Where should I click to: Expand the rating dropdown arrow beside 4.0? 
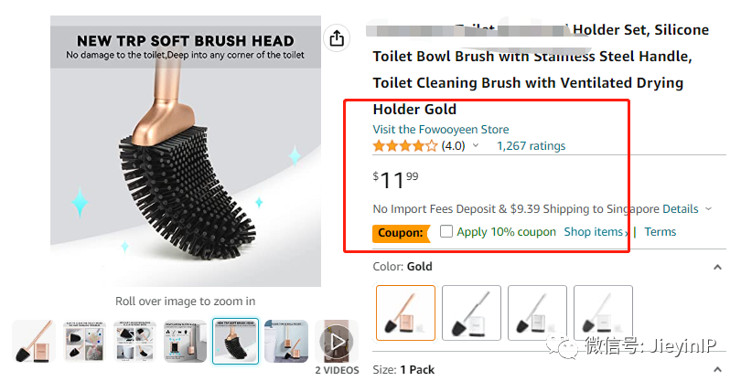[x=476, y=146]
